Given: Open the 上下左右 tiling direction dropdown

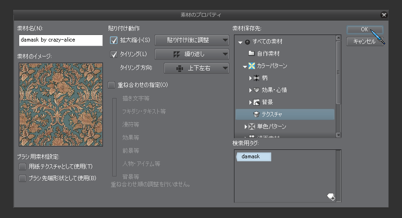Looking at the screenshot, I should tap(196, 68).
